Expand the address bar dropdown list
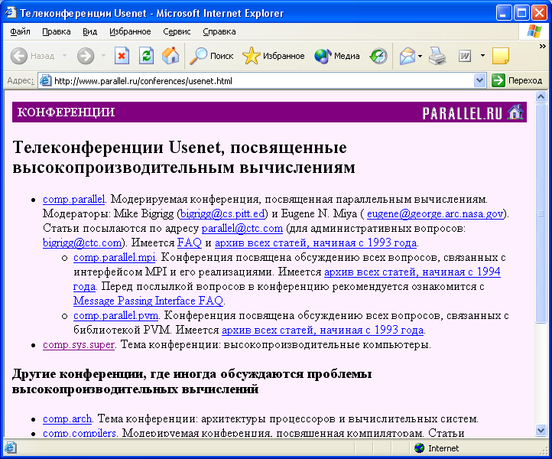This screenshot has height=459, width=552. pos(479,80)
